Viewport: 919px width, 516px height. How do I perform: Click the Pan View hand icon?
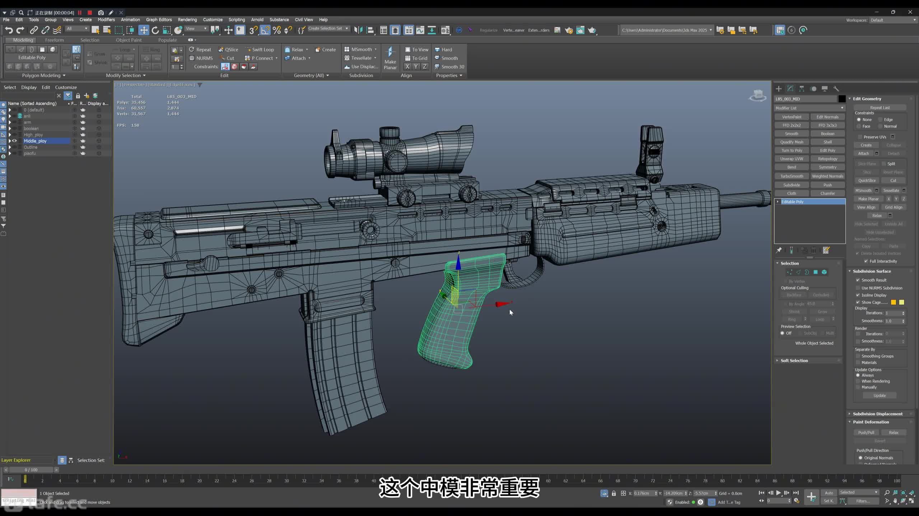895,501
